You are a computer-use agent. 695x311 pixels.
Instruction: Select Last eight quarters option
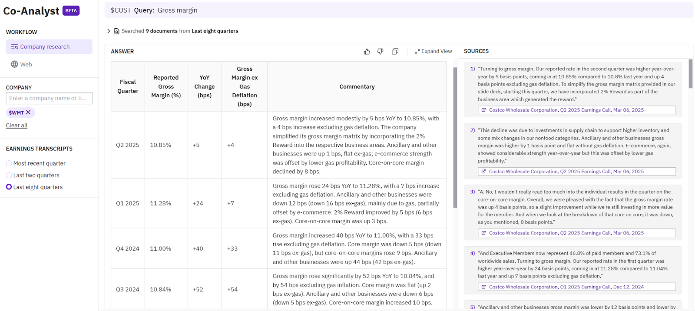(x=9, y=187)
